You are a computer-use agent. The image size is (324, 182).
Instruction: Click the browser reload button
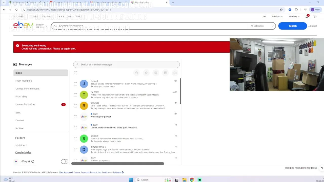17,10
